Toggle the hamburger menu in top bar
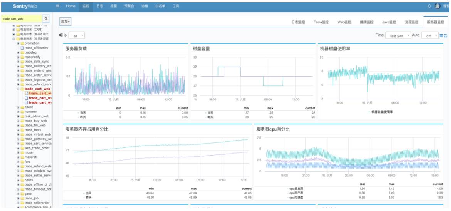 58,6
